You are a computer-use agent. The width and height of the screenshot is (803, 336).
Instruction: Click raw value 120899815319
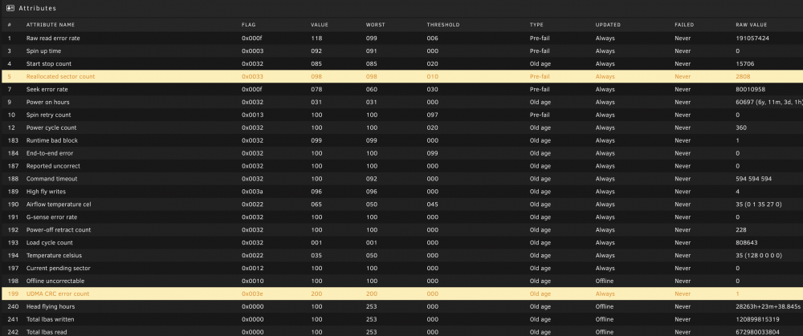point(757,320)
